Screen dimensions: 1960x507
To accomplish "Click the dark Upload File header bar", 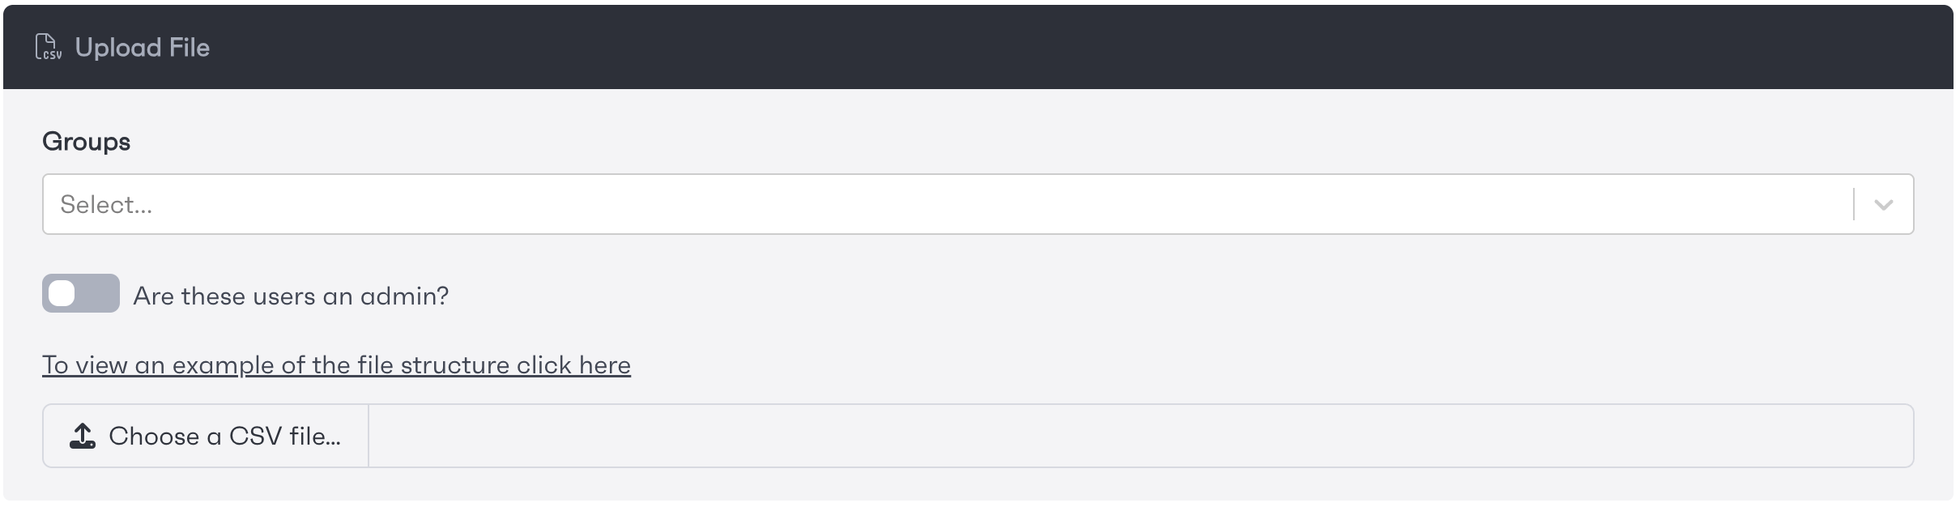I will 978,47.
